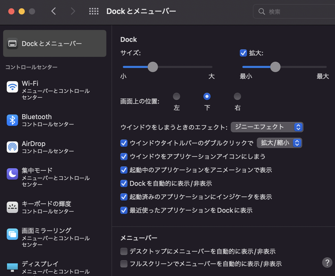Image resolution: width=335 pixels, height=276 pixels.
Task: Open AirDrop settings row in sidebar
Action: coord(55,147)
